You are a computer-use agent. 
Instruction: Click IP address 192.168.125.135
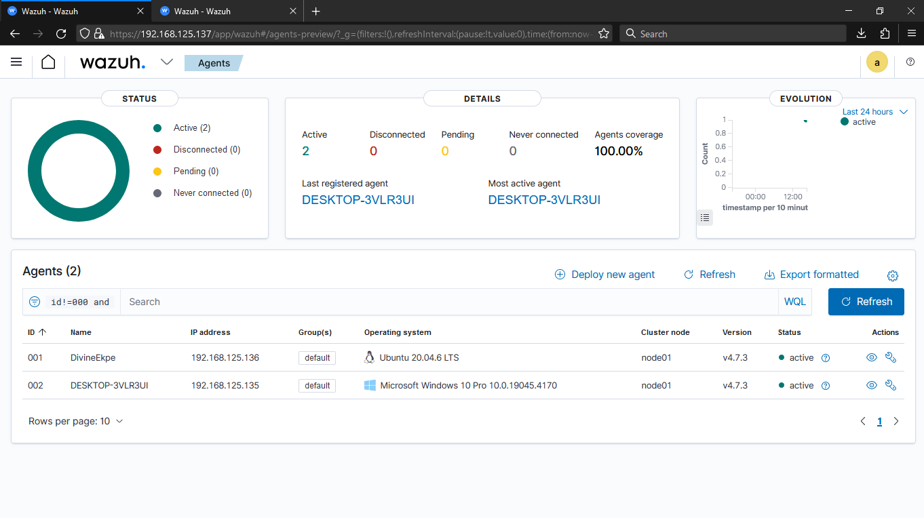point(225,385)
